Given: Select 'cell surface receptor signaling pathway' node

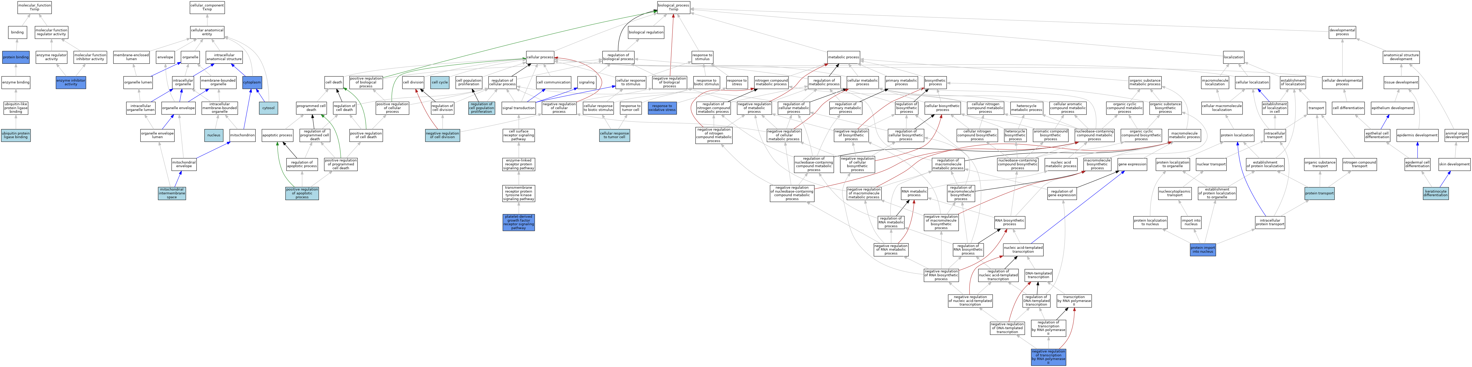Looking at the screenshot, I should pyautogui.click(x=518, y=135).
